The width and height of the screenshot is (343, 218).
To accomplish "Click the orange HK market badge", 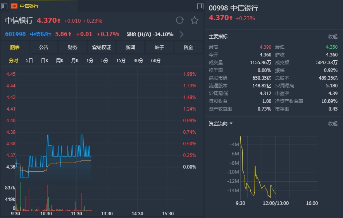I will pyautogui.click(x=14, y=6).
